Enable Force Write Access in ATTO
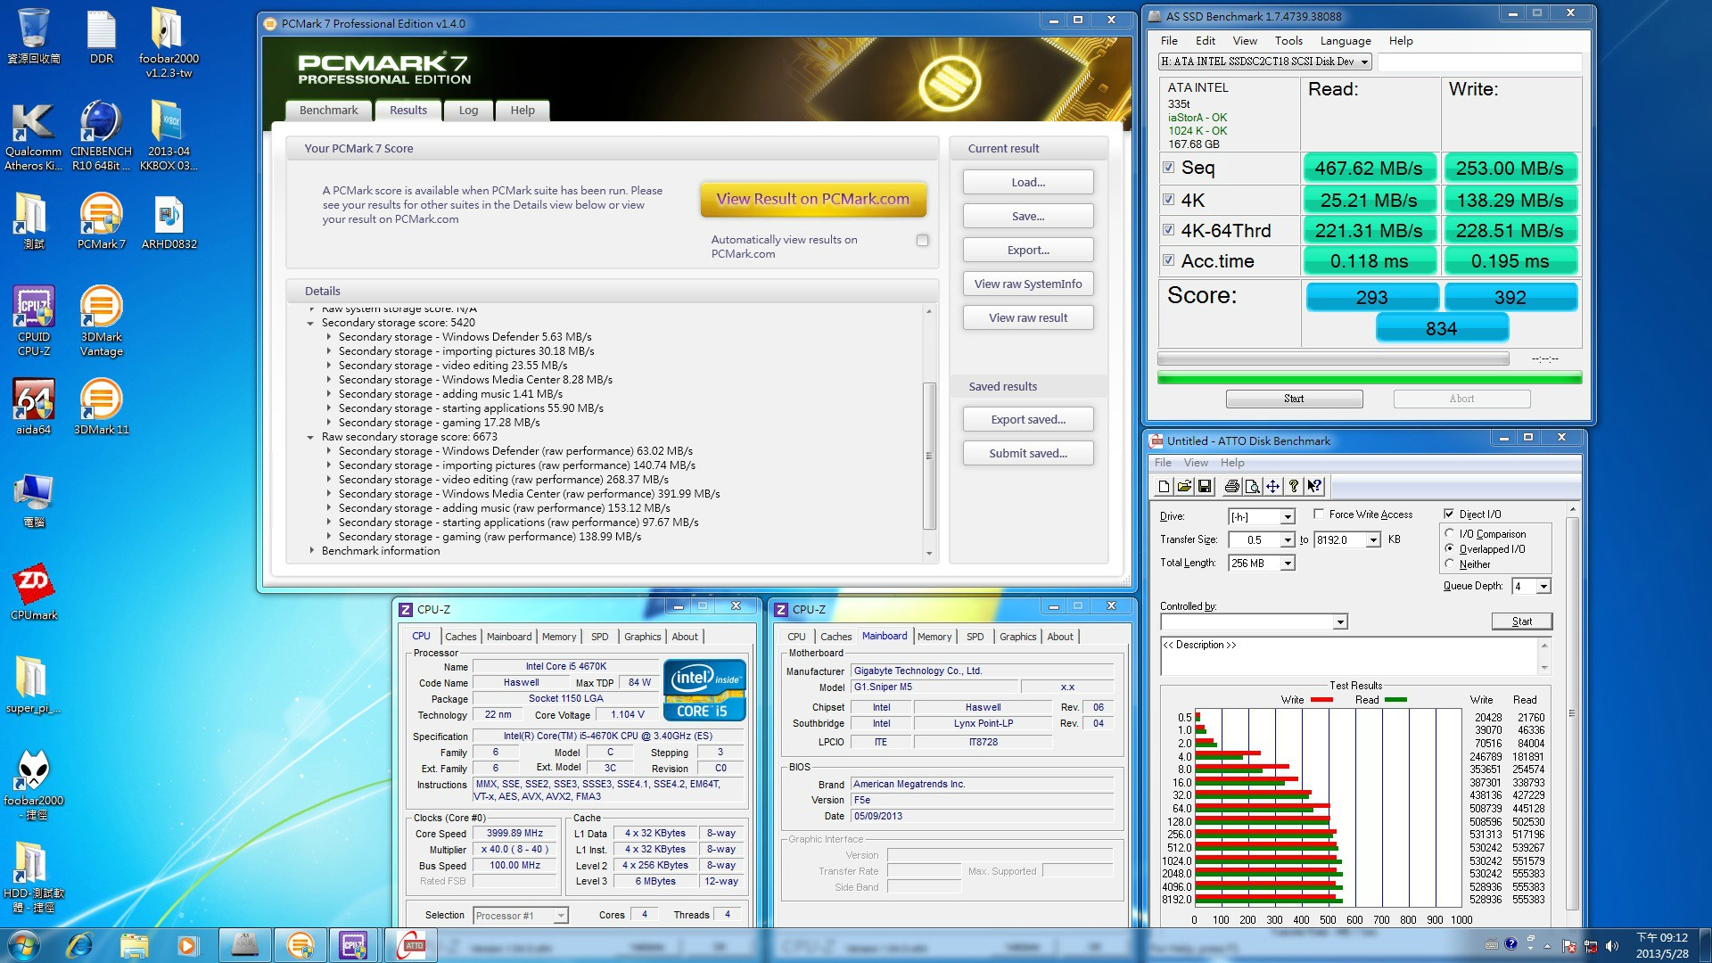This screenshot has width=1712, height=963. [1319, 514]
